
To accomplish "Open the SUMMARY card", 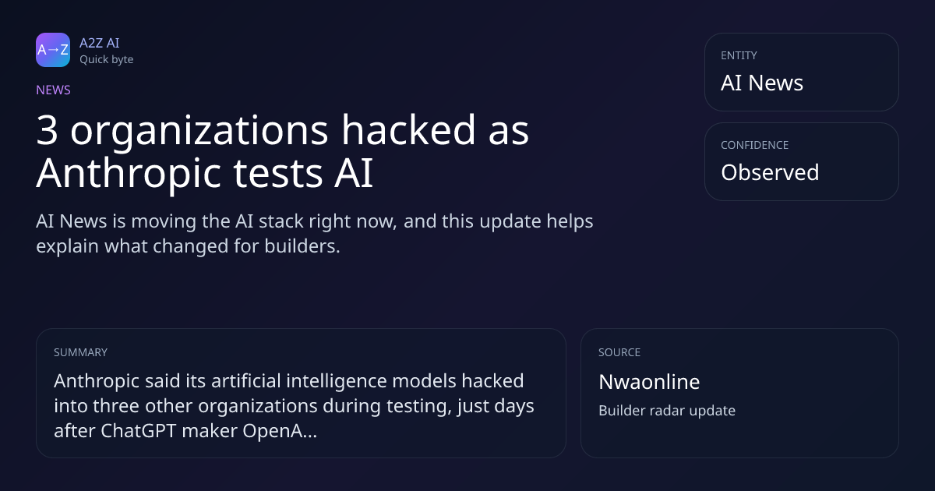I will pyautogui.click(x=301, y=393).
